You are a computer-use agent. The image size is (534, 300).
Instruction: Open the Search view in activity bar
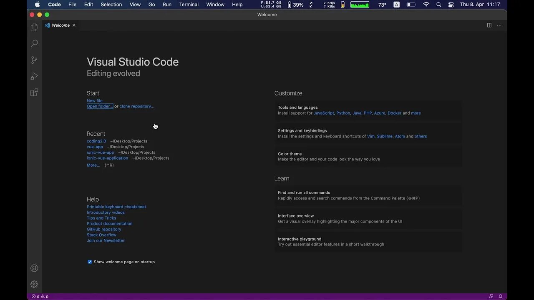[x=34, y=43]
